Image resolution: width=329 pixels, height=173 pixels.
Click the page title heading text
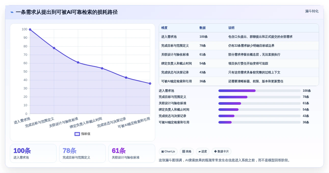[67, 12]
